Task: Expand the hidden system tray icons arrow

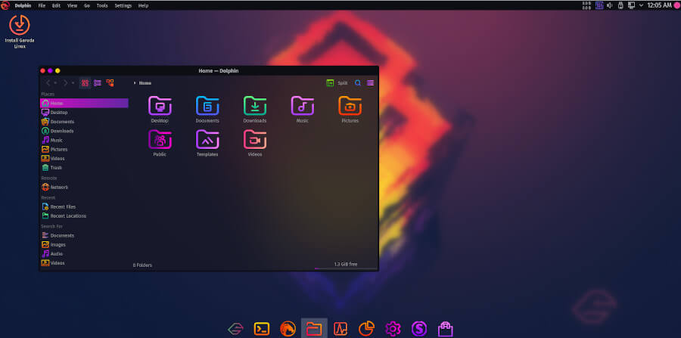Action: [x=642, y=5]
